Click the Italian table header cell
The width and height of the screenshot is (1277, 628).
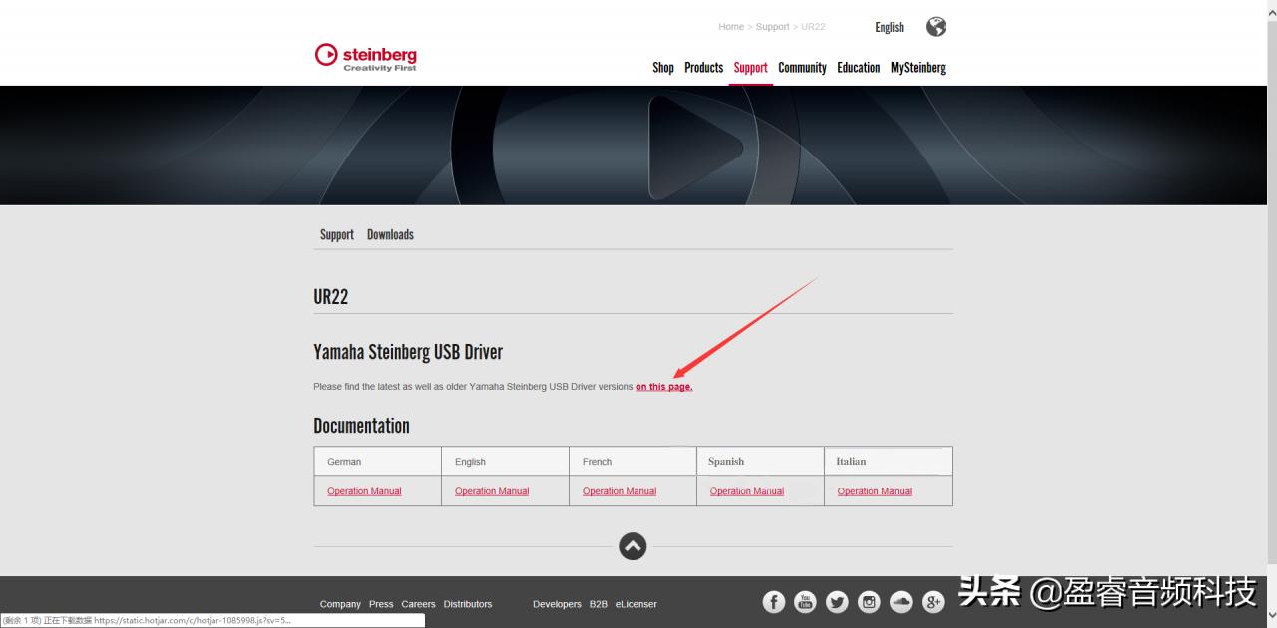(x=888, y=462)
